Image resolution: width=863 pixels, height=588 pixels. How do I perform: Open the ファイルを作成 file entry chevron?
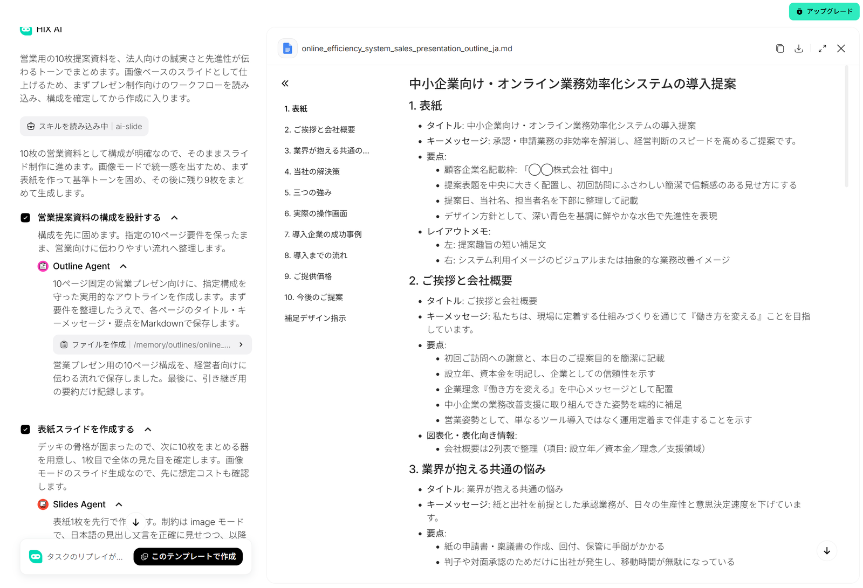point(241,344)
